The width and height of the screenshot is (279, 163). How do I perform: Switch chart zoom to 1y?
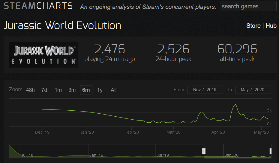coord(100,90)
